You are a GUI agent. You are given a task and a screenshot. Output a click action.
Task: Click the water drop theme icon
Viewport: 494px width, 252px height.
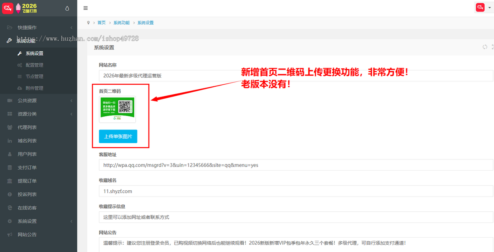click(68, 8)
